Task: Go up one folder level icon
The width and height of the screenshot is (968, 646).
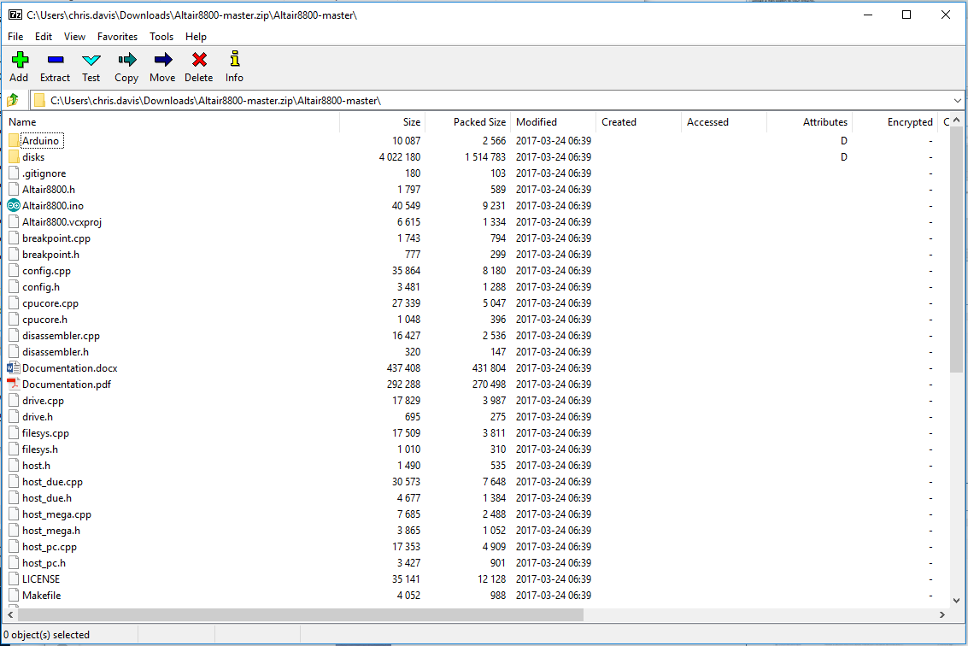Action: pyautogui.click(x=13, y=100)
